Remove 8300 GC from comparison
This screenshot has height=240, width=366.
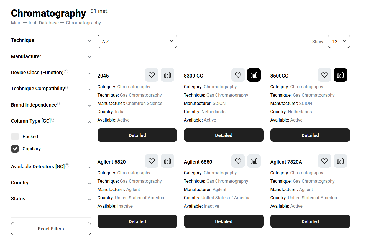click(x=254, y=75)
